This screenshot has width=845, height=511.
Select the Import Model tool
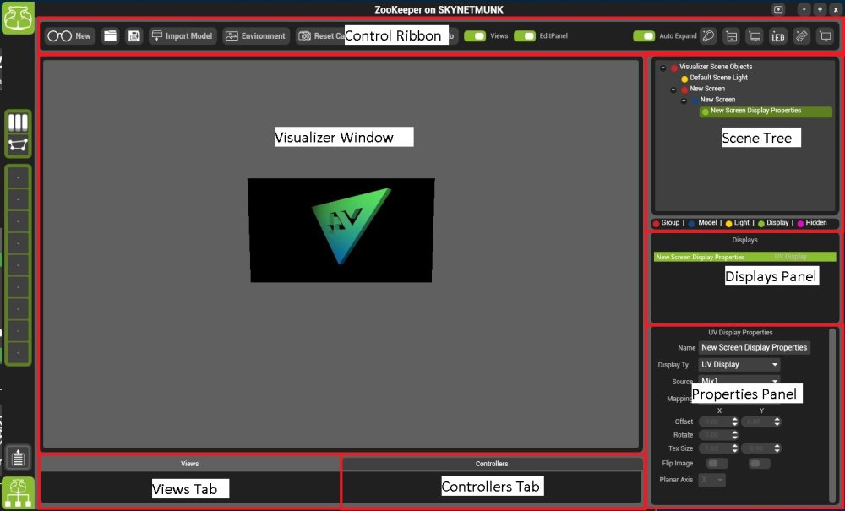pos(182,35)
